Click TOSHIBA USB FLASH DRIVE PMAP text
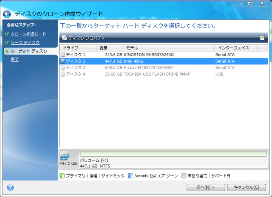The image size is (272, 197). [x=157, y=74]
